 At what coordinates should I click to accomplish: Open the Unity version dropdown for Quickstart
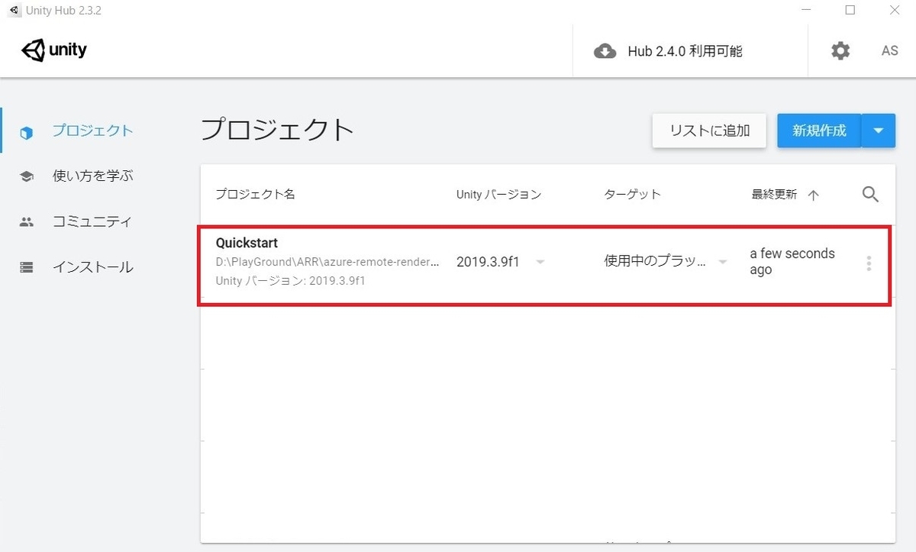pos(540,262)
